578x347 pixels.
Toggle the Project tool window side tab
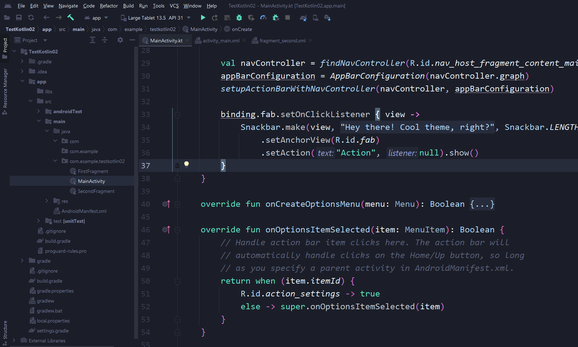tap(5, 48)
